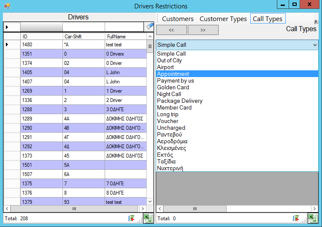The width and height of the screenshot is (322, 227).
Task: Select Golden Card from the list
Action: click(173, 88)
